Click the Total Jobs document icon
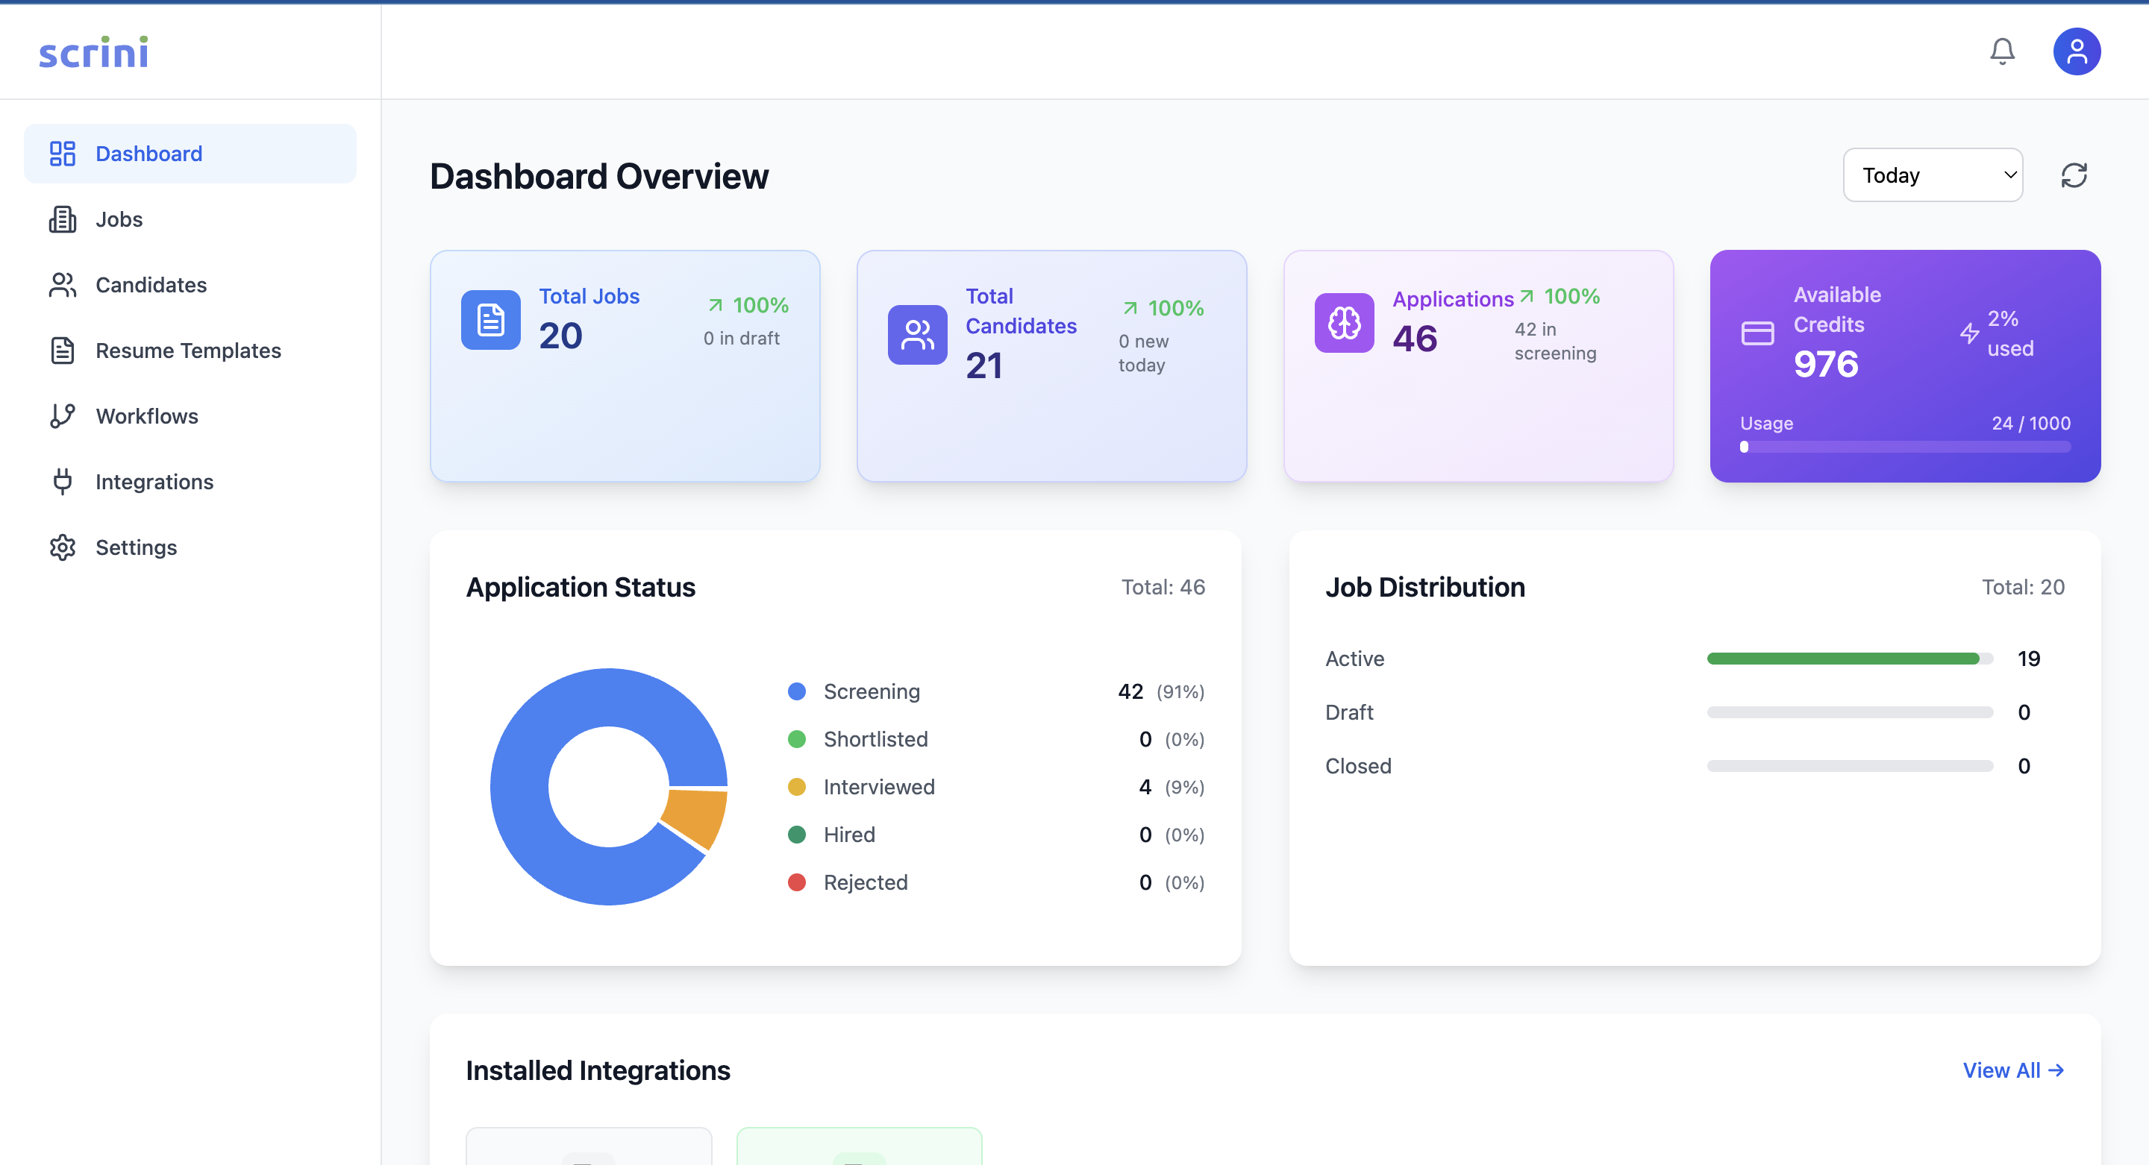This screenshot has height=1165, width=2149. point(490,319)
